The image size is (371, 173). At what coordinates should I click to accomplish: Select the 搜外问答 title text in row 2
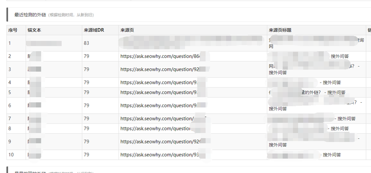tap(340, 56)
